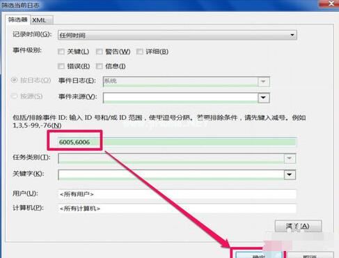The height and width of the screenshot is (258, 339).
Task: Select the 筛选器 tab
Action: pyautogui.click(x=18, y=20)
